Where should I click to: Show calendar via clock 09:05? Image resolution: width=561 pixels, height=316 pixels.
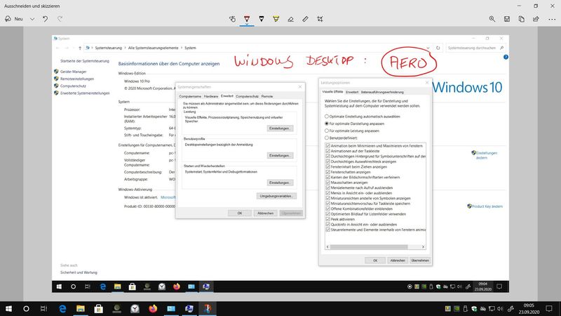click(x=529, y=308)
